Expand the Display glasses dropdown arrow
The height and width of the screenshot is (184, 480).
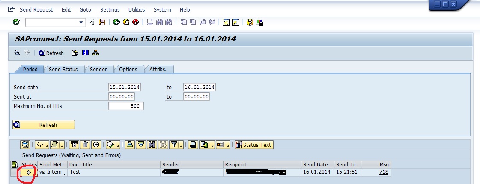point(48,146)
